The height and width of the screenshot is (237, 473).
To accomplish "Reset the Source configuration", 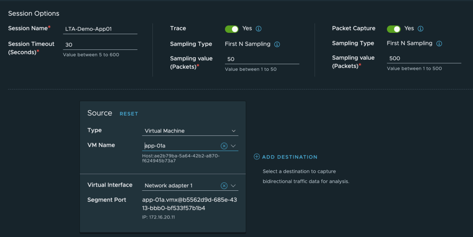I will [x=129, y=114].
